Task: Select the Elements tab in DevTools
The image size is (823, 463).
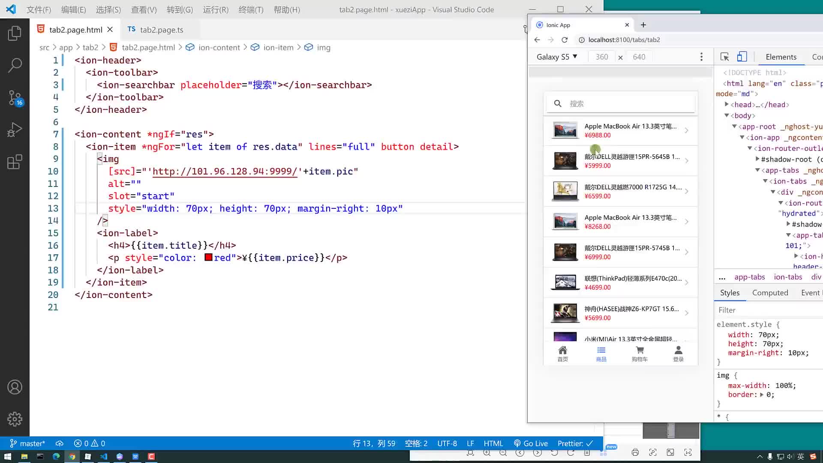Action: [781, 57]
